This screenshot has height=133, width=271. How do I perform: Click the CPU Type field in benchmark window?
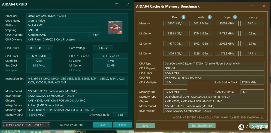pyautogui.click(x=214, y=64)
